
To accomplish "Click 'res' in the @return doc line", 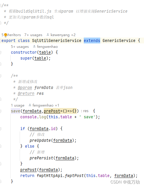I will pos(40,93).
